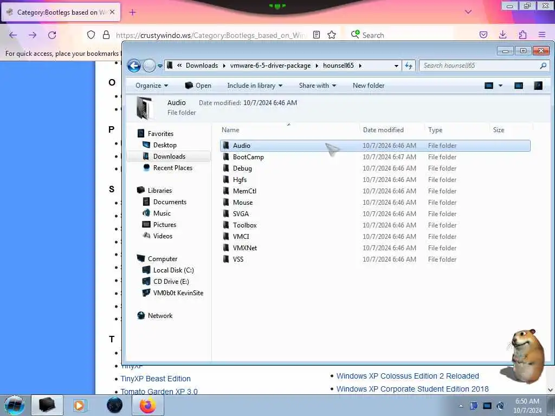The image size is (555, 416).
Task: Open a new Firefox tab
Action: (132, 12)
